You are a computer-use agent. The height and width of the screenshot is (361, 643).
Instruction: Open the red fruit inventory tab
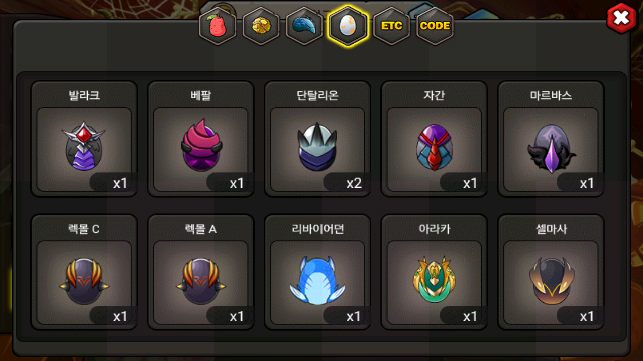coord(218,26)
